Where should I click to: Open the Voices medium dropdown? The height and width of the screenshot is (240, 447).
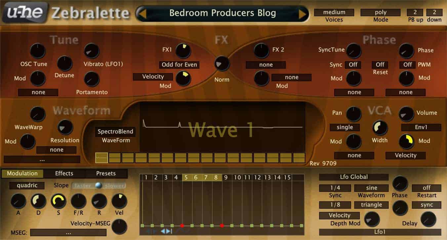click(x=334, y=13)
